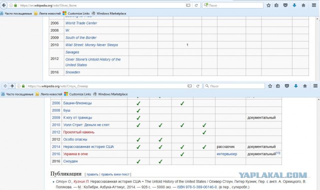
Task: Open Windows Marketplace bookmark in en.wikipedia window
Action: 109,13
